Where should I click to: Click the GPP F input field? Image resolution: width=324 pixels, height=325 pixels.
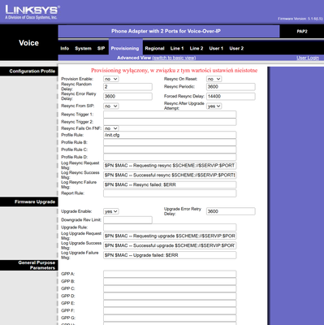170,310
